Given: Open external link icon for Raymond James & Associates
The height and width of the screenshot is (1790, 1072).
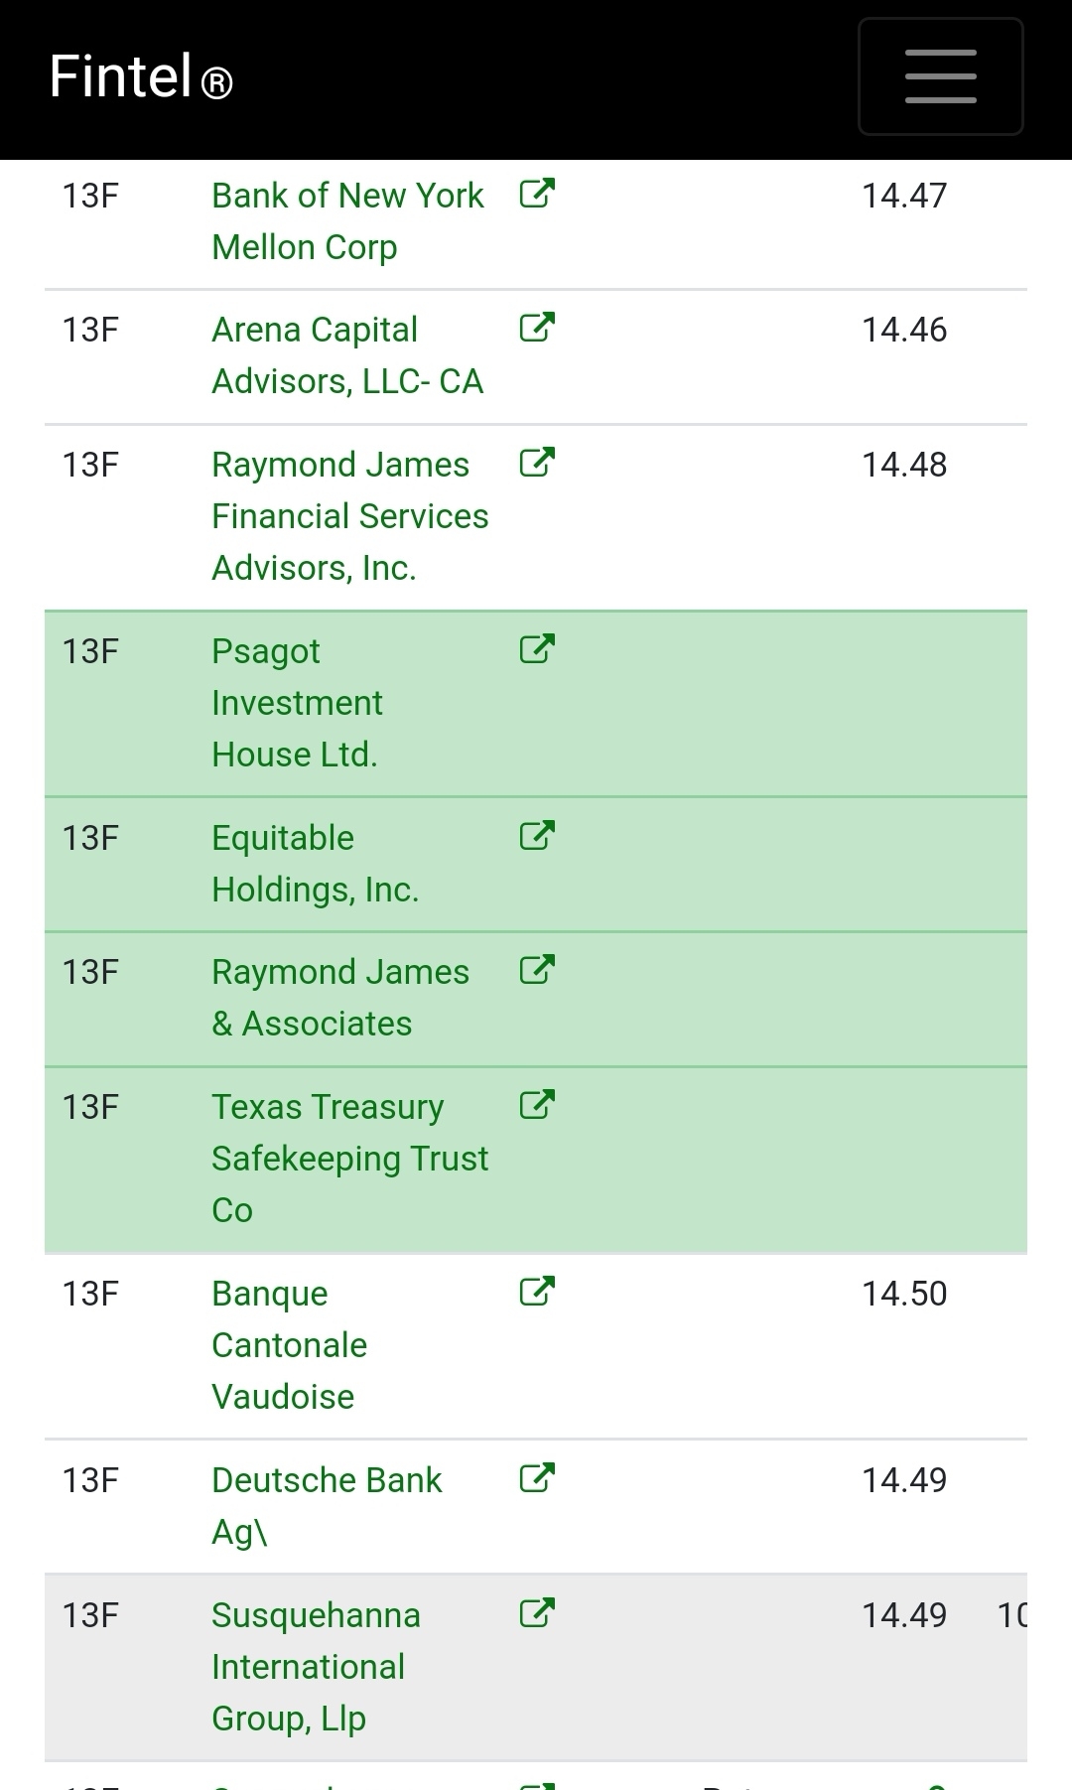Looking at the screenshot, I should point(537,969).
